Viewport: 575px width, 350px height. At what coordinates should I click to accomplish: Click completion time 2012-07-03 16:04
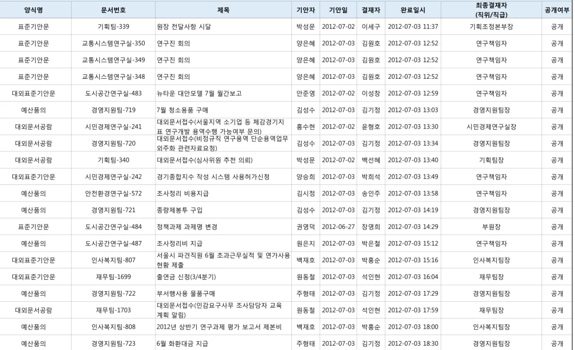click(413, 277)
